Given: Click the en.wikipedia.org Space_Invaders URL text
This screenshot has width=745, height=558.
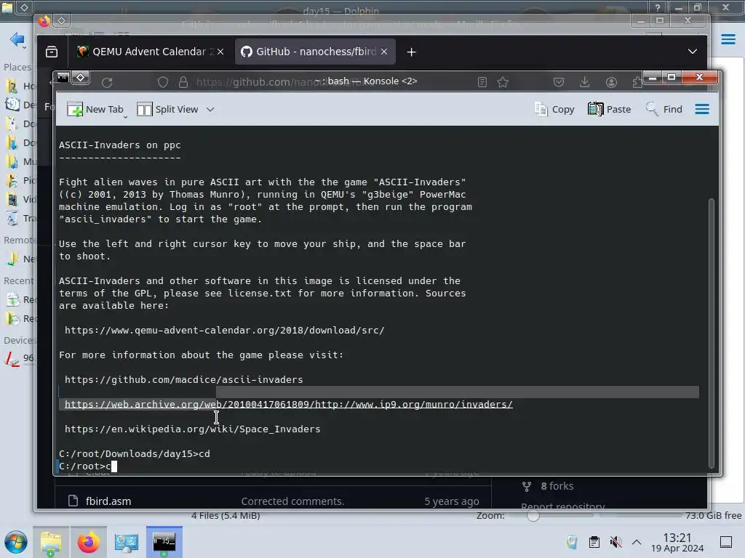Looking at the screenshot, I should click(192, 429).
